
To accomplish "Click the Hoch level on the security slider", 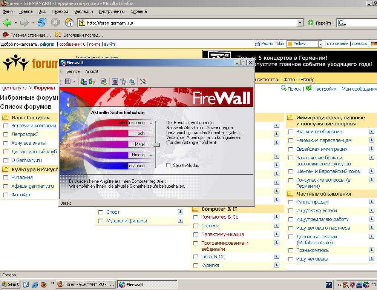I will tap(139, 133).
